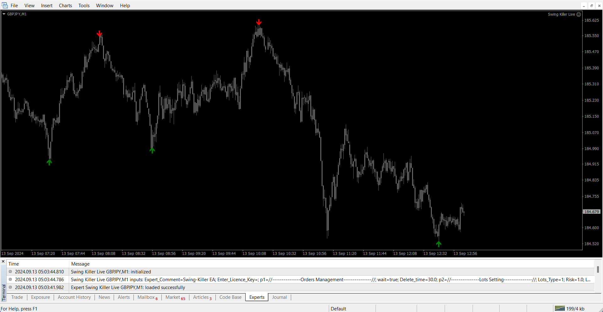Close the Terminal panel
Screen dimensions: 603x312
(3, 261)
